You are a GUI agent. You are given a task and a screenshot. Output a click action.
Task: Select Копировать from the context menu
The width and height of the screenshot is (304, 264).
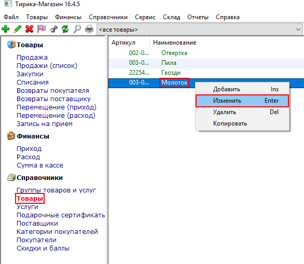[x=242, y=123]
